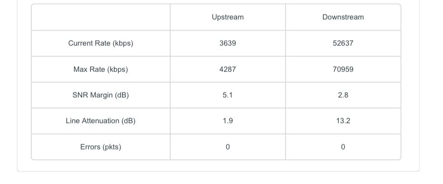443x184 pixels.
Task: Click the downstream errors count cell
Action: pos(343,147)
